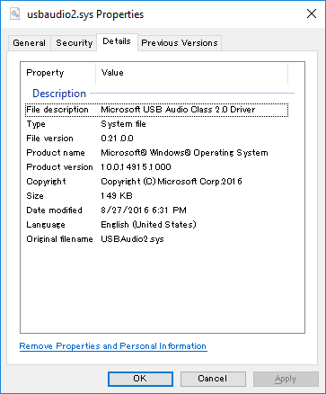Screen dimensions: 326x394
Task: Click value Microsoft USB Audio Class 2.0 Driver
Action: (178, 110)
